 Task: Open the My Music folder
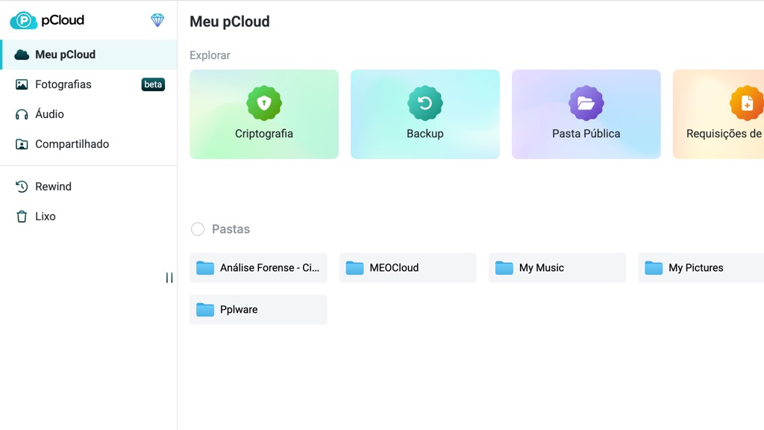[557, 268]
